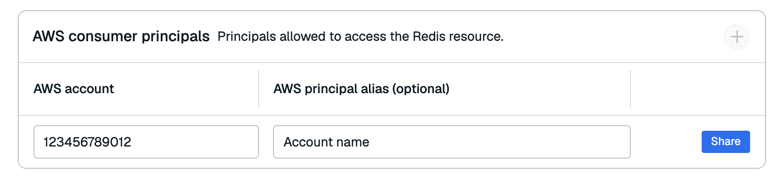The image size is (779, 178).
Task: Click the divider right of alias column header
Action: pos(630,89)
